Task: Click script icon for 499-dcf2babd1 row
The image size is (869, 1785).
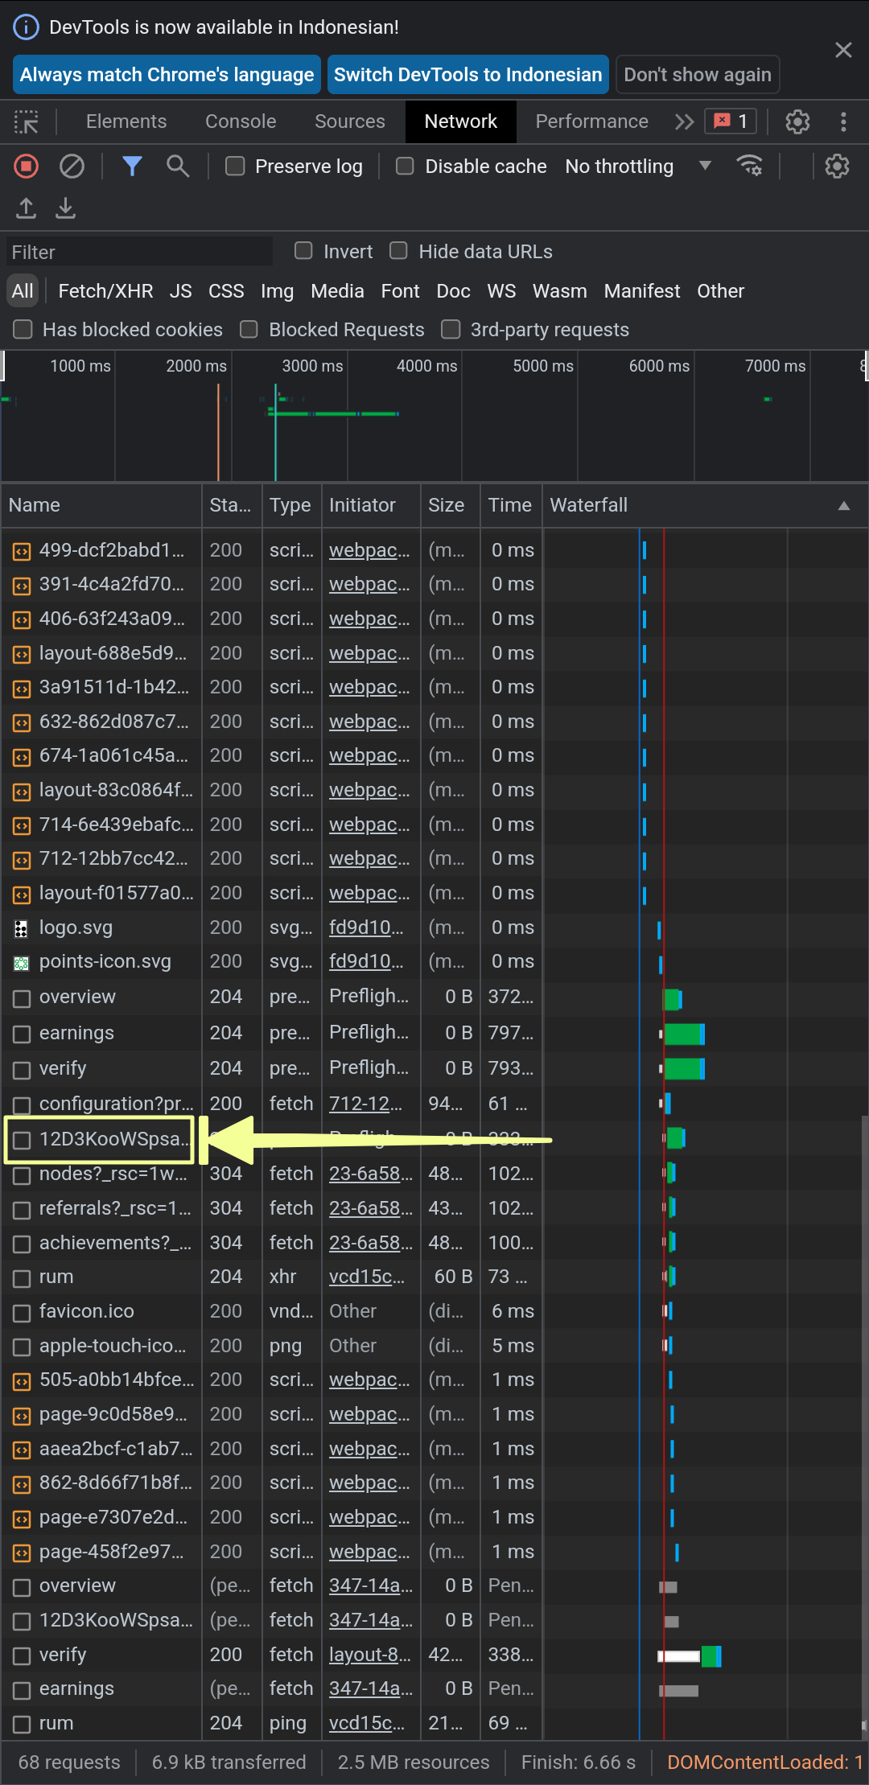Action: [x=22, y=551]
